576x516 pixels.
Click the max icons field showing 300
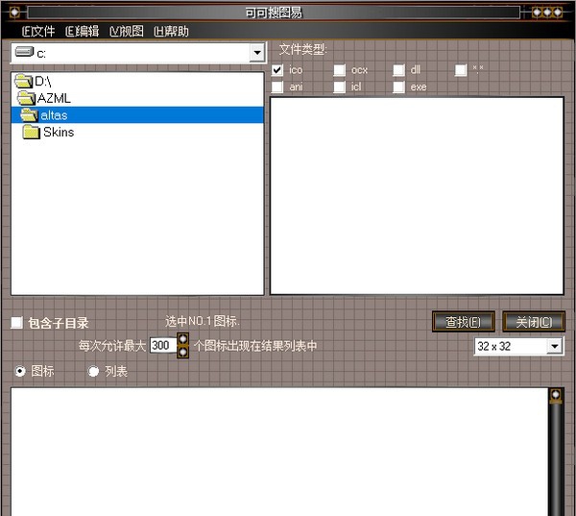pyautogui.click(x=163, y=345)
